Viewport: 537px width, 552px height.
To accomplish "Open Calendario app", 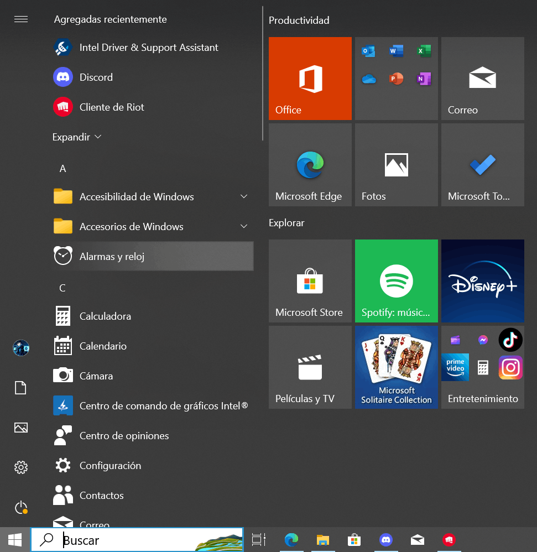I will [x=153, y=346].
